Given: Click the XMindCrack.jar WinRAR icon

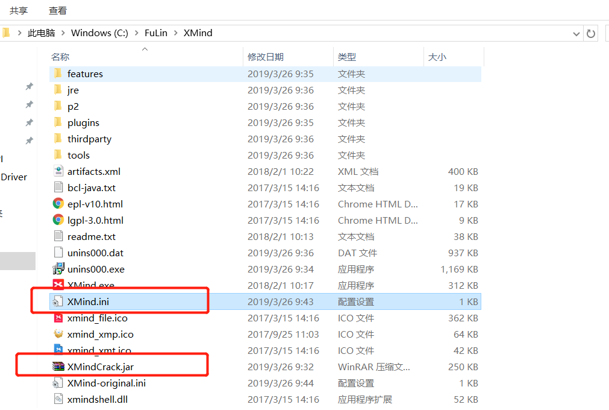Looking at the screenshot, I should tap(58, 367).
